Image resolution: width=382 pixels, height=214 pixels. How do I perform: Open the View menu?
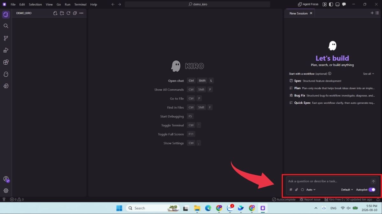coord(49,4)
